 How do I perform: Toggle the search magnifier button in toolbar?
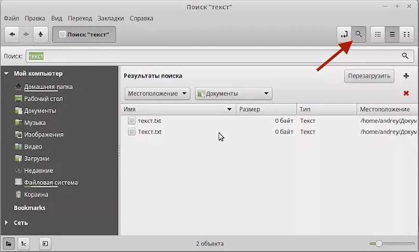click(x=358, y=35)
